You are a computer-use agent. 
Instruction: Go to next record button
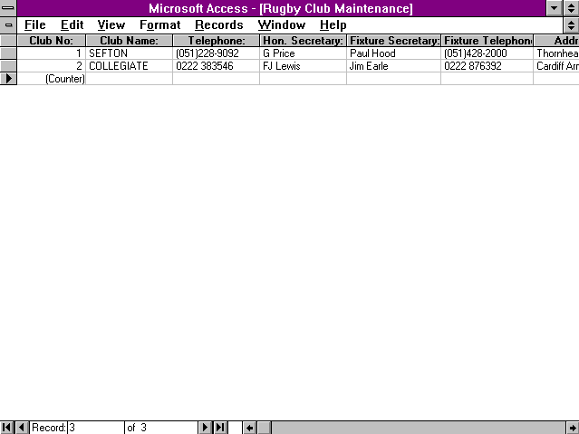(205, 428)
